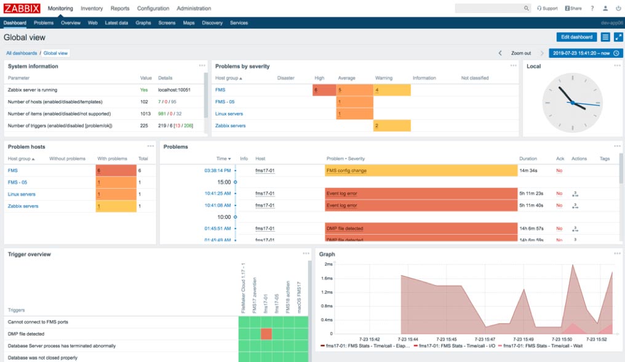The height and width of the screenshot is (362, 625).
Task: Open Trigger overview widget menu dots
Action: point(306,253)
